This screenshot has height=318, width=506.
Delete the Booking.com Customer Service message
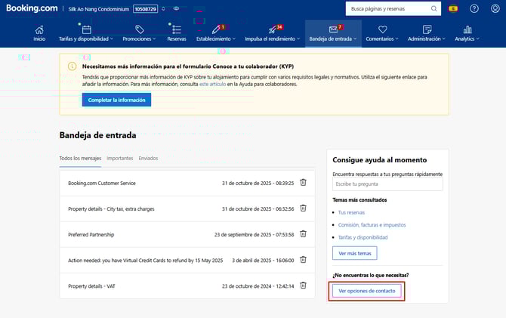tap(303, 183)
